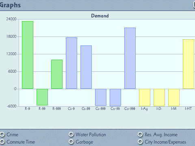195x146 pixels.
Task: Click the 6000 axis label
Action: pyautogui.click(x=12, y=71)
